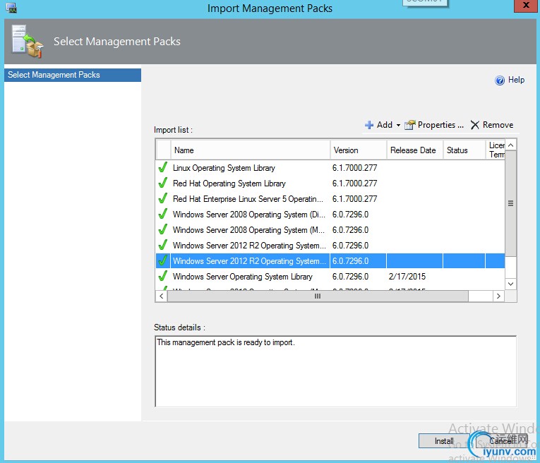The width and height of the screenshot is (540, 463).
Task: Click the Cancel button
Action: tap(500, 440)
